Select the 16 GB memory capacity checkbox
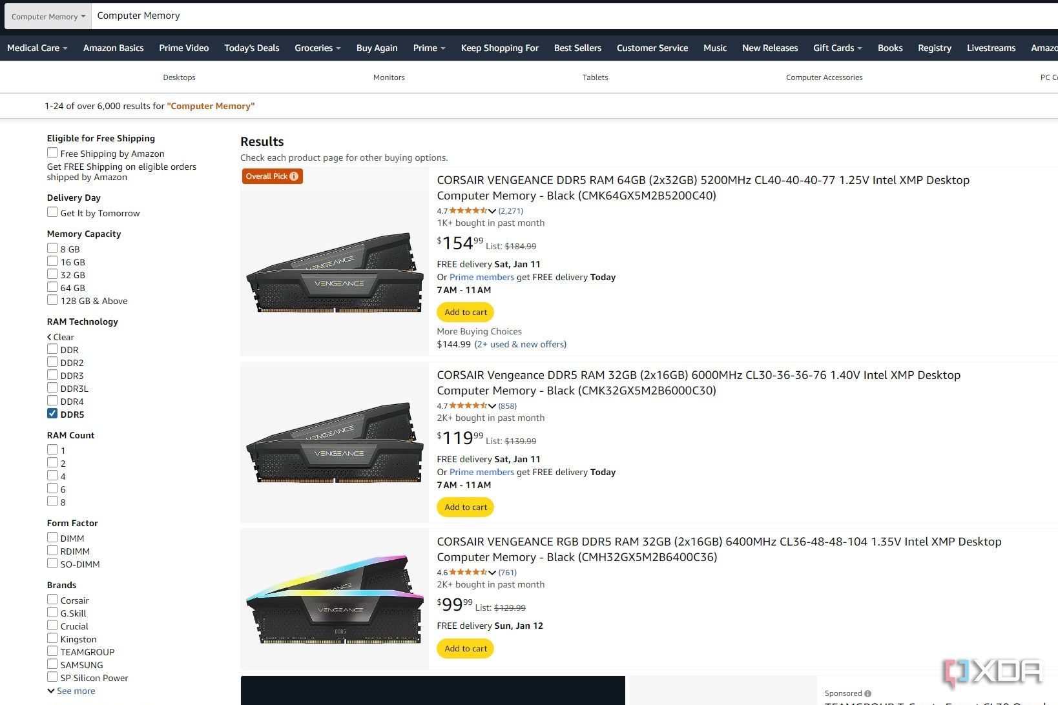This screenshot has height=705, width=1058. tap(52, 261)
